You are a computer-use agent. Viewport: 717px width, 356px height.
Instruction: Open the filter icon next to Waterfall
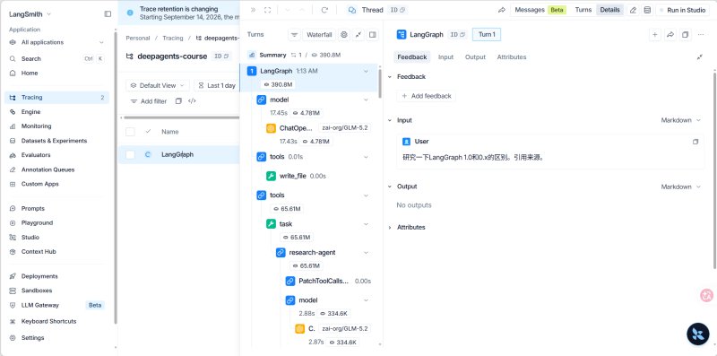click(294, 35)
